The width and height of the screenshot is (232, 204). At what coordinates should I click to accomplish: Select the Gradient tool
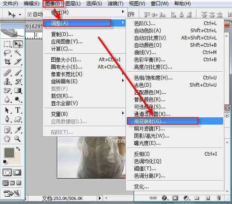[18, 90]
